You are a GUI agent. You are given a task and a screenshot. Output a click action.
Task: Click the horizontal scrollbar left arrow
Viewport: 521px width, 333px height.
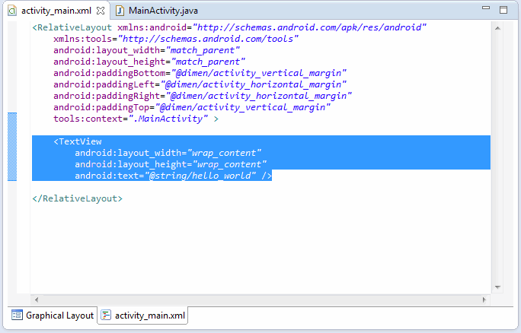click(x=37, y=300)
